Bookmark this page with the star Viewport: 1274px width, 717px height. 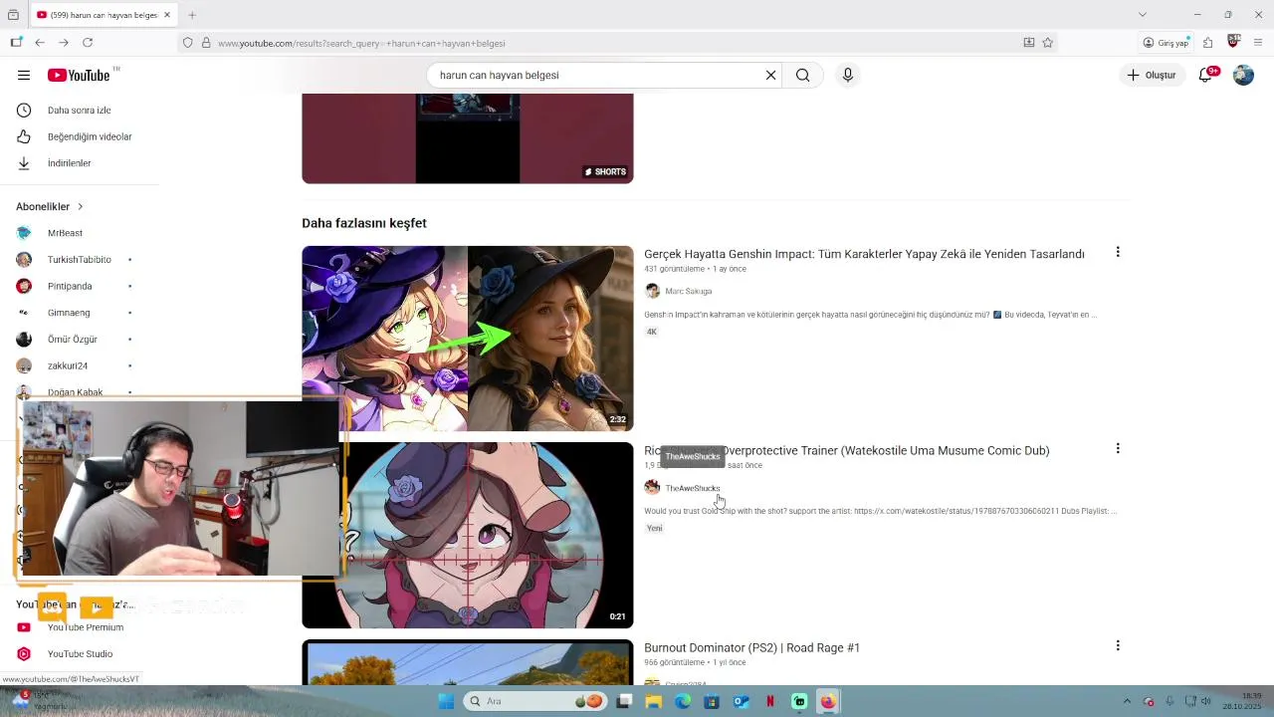1047,43
